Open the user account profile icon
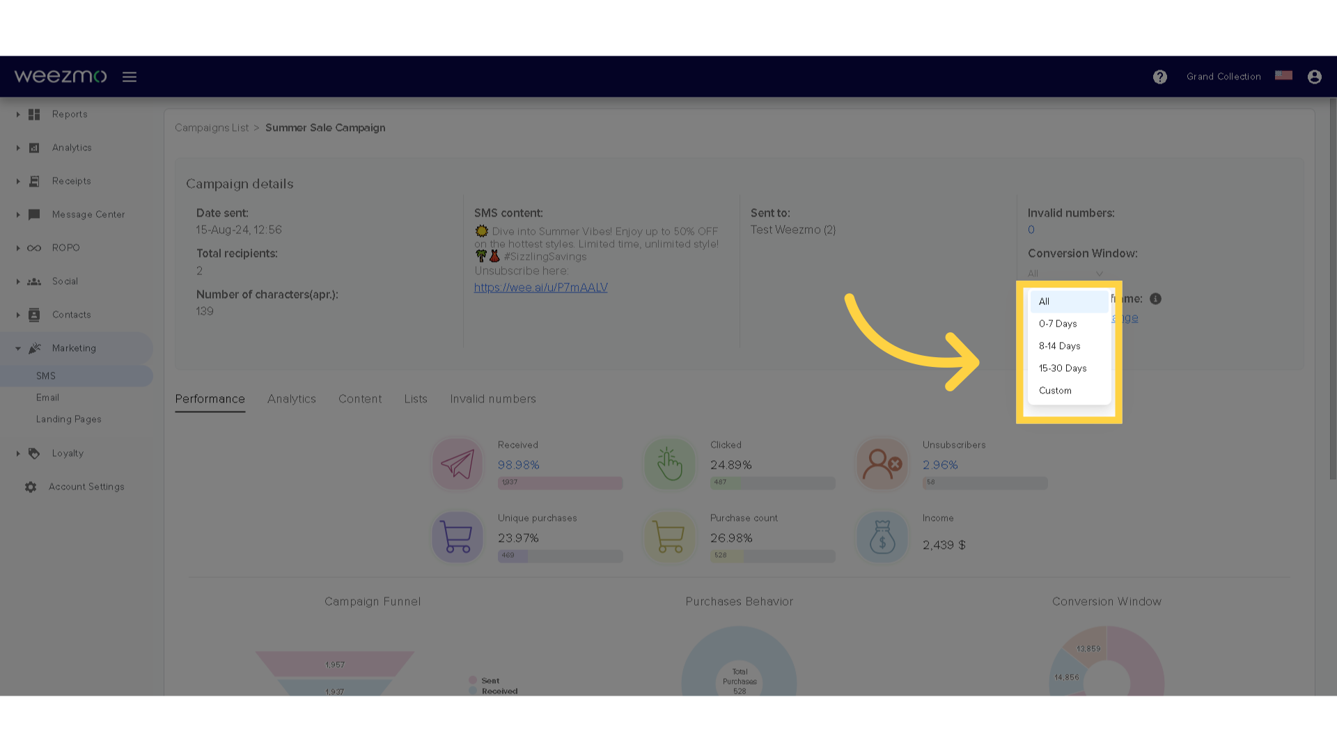This screenshot has height=752, width=1337. pyautogui.click(x=1314, y=77)
